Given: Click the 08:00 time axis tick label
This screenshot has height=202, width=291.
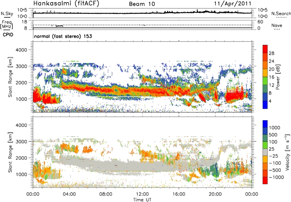Looking at the screenshot, I should coord(106,194).
